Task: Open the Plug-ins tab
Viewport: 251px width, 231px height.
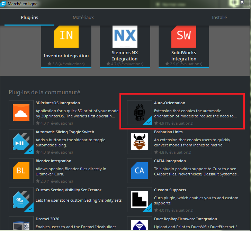Action: pos(29,17)
